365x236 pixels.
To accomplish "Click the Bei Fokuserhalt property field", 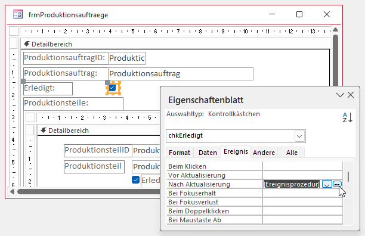I will point(302,193).
